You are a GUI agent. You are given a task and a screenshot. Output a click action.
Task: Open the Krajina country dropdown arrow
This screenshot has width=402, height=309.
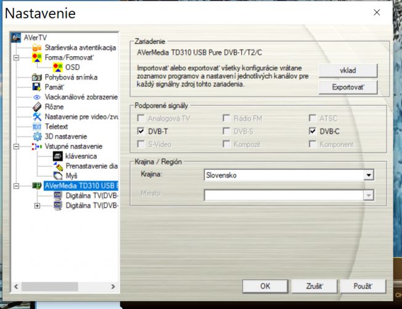click(369, 176)
